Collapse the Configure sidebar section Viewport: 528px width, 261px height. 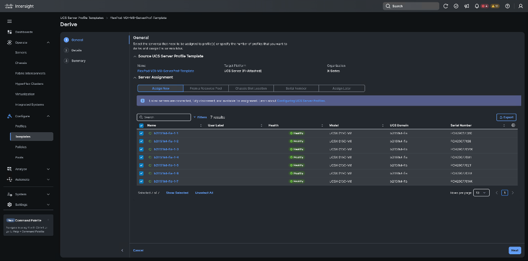48,116
